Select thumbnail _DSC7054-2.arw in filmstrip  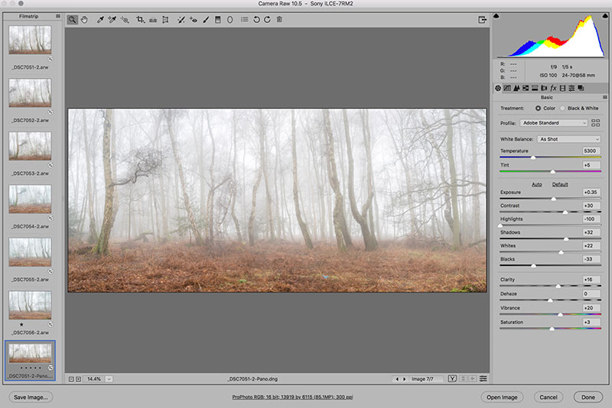point(30,199)
